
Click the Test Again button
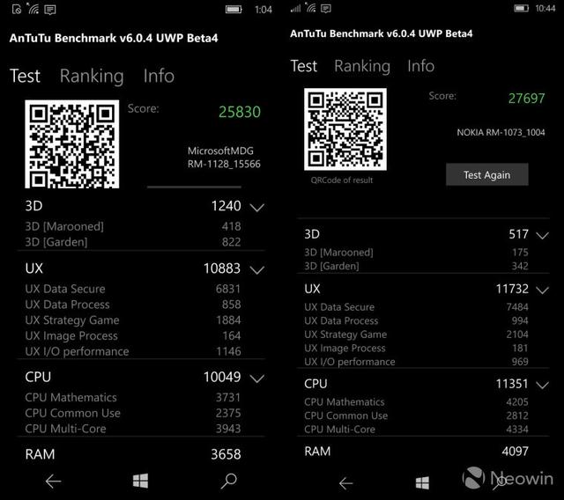click(487, 174)
